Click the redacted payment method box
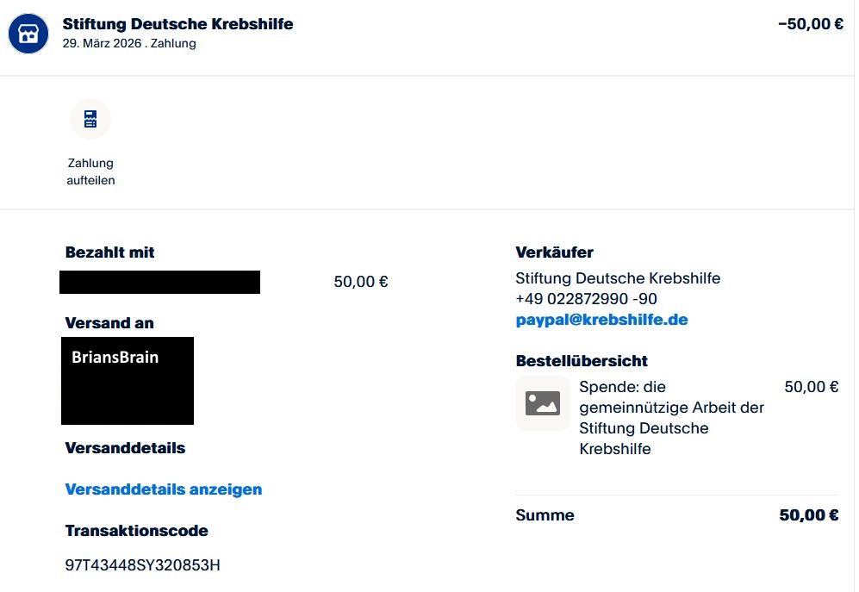This screenshot has width=859, height=592. (159, 282)
